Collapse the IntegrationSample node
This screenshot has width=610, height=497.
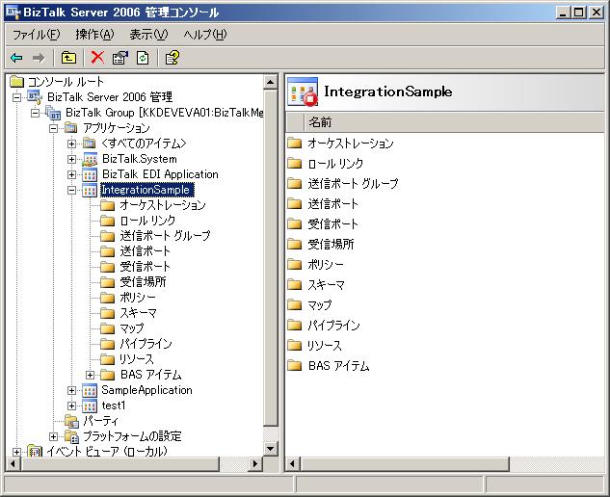click(x=71, y=190)
